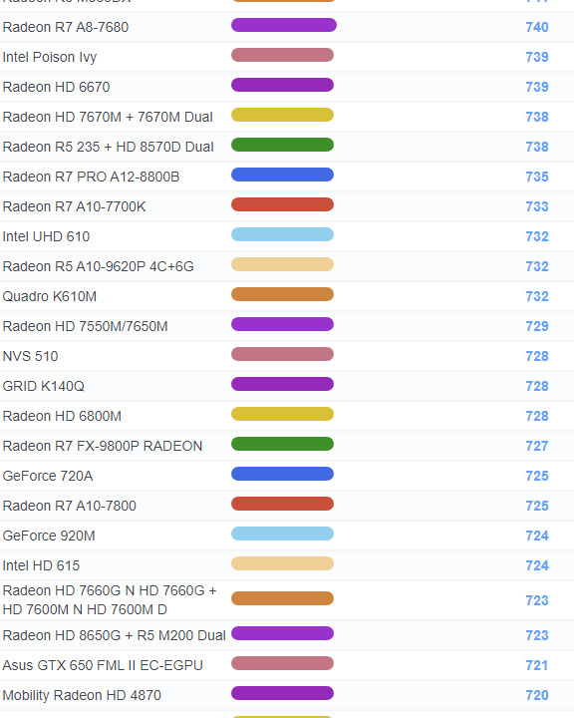
Task: Click score 721 for Asus GTX 650 FML II
Action: (x=537, y=665)
